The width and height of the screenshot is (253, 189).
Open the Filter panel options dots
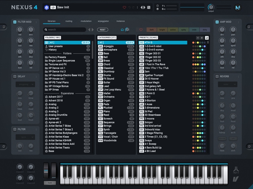(36, 129)
